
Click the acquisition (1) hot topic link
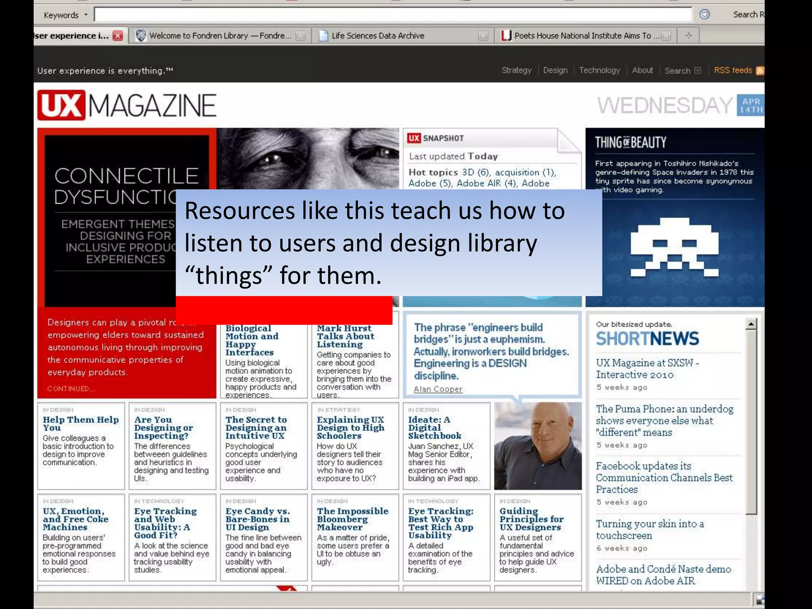pyautogui.click(x=525, y=172)
